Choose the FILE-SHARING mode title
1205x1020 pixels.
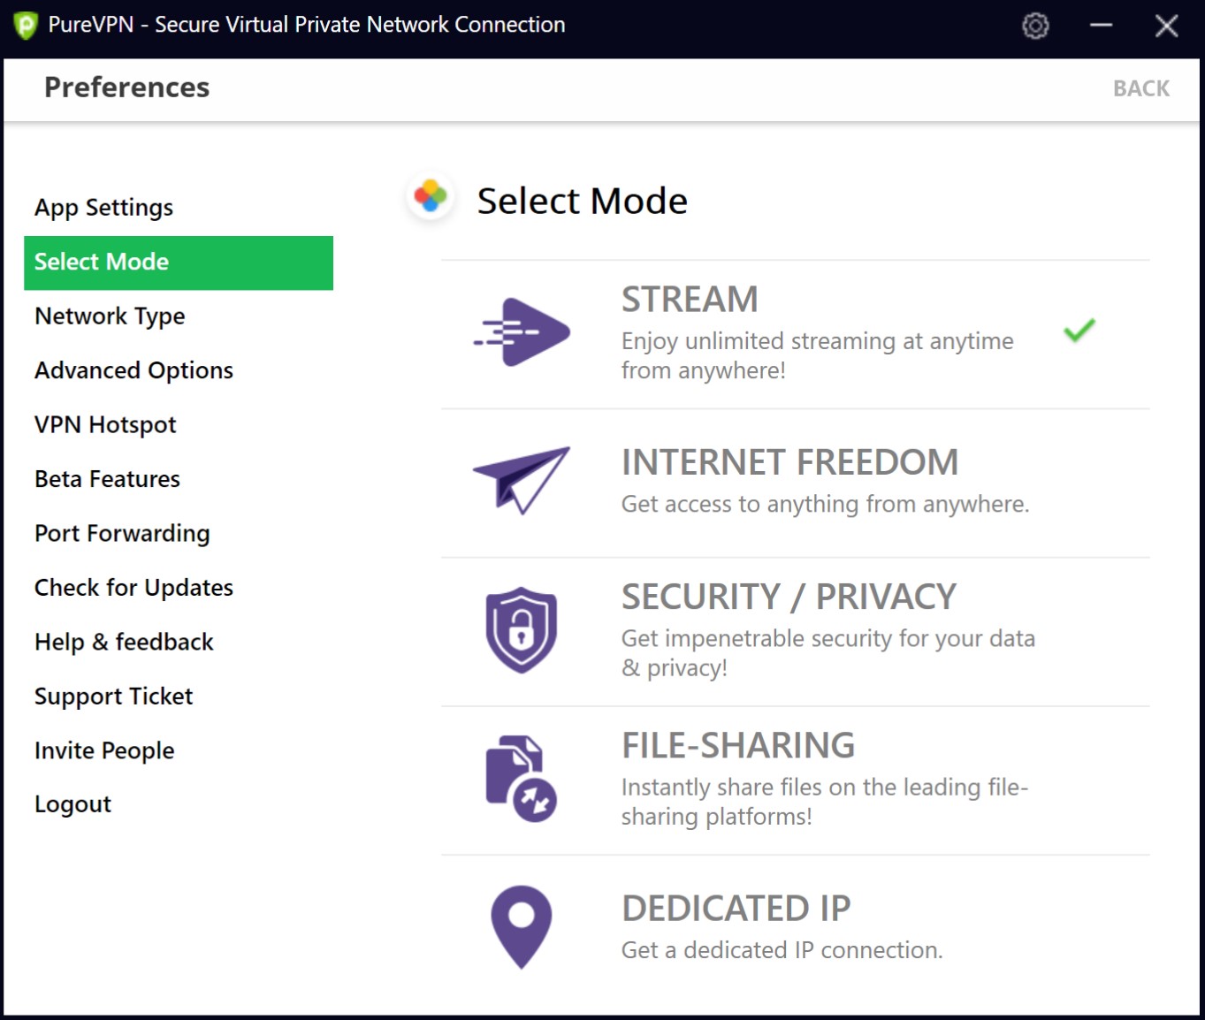(x=738, y=746)
